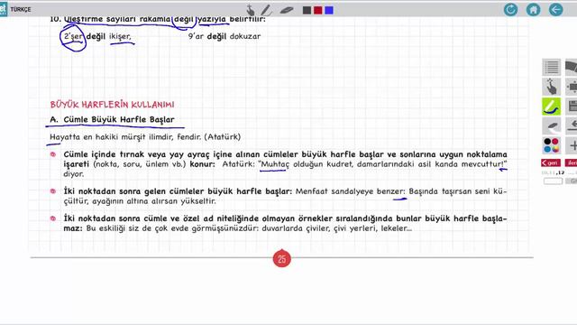The height and width of the screenshot is (325, 577).
Task: Click the word 'mevcuttur!' in Atatürk quote
Action: click(x=484, y=164)
